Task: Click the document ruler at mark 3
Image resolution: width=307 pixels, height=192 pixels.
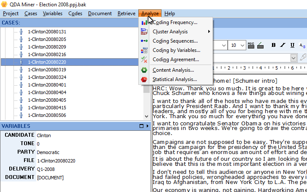Action: point(245,68)
